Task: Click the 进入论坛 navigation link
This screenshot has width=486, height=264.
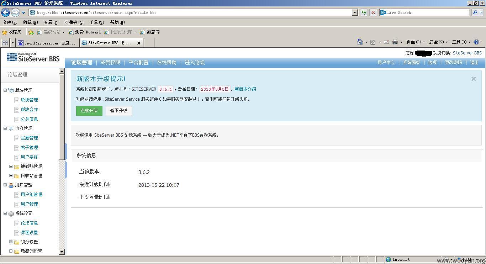Action: tap(195, 63)
